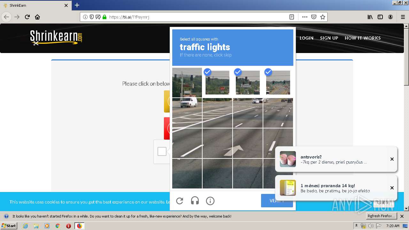Get a new captcha challenge

180,201
